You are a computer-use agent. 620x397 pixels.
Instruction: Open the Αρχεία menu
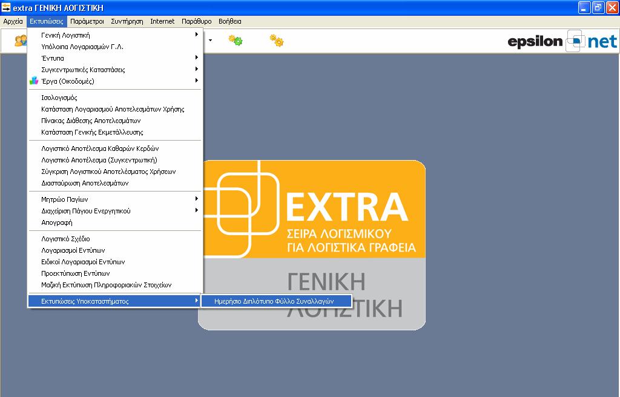[x=13, y=21]
